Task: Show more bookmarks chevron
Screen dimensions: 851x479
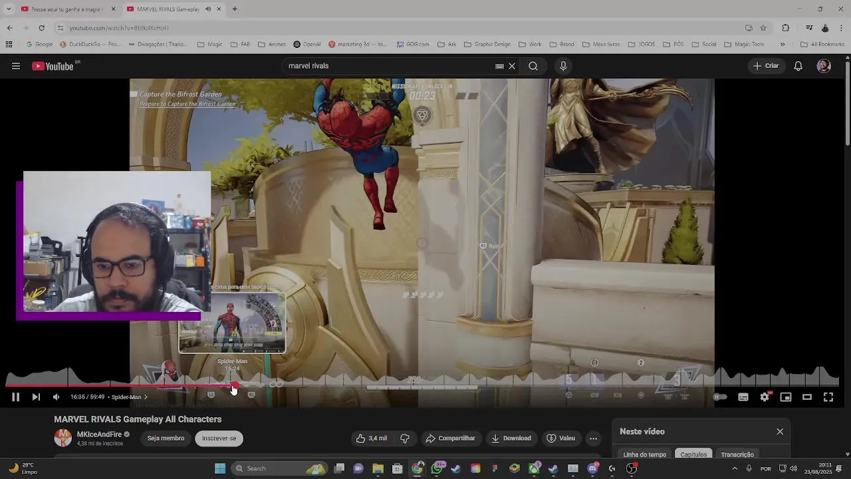Action: 783,45
